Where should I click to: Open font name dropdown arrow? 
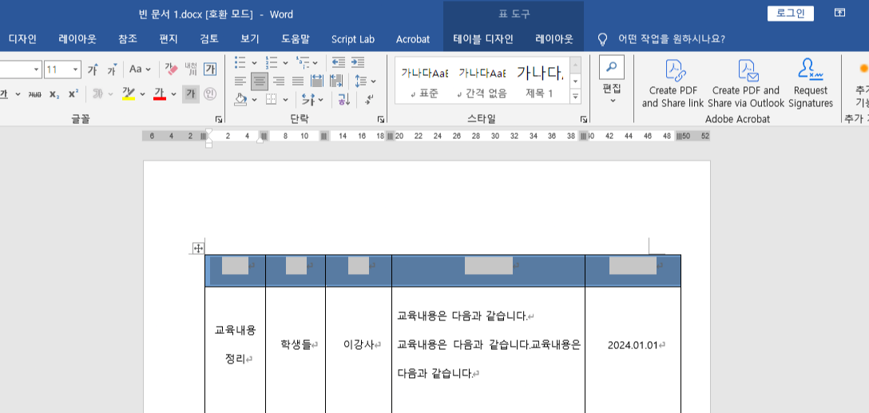point(37,69)
